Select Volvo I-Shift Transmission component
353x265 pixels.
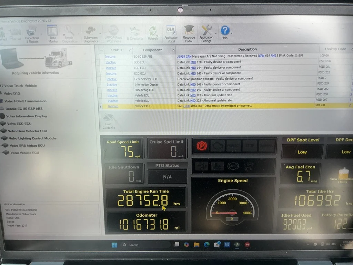pos(25,101)
